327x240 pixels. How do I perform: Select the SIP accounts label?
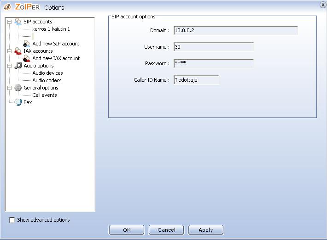(x=38, y=22)
